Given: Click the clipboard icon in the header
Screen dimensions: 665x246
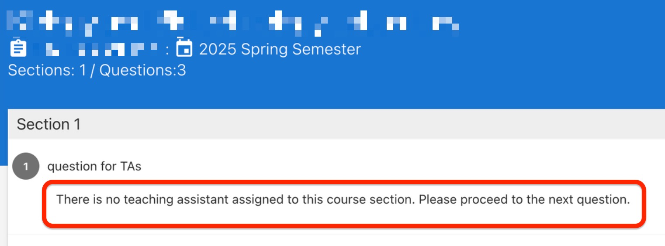Looking at the screenshot, I should (x=17, y=48).
